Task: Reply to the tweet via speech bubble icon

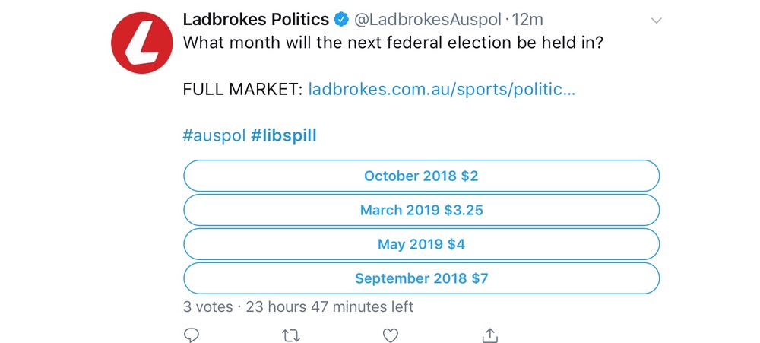Action: (192, 335)
